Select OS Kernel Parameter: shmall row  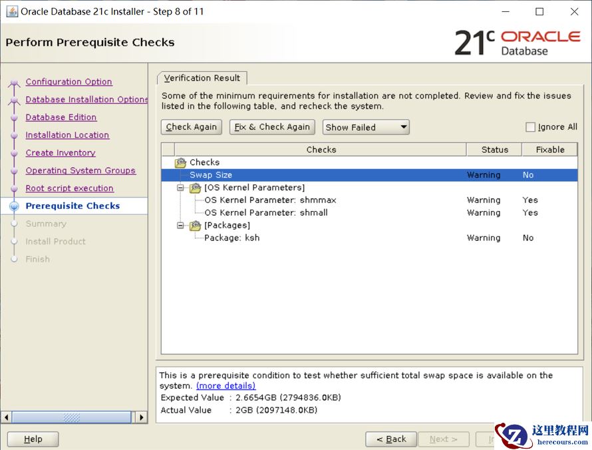click(x=369, y=213)
